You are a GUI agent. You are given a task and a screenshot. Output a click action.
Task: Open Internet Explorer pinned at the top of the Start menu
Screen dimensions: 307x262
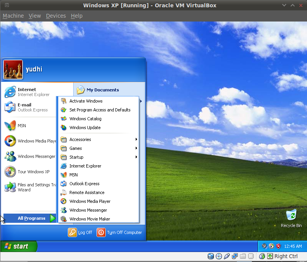pyautogui.click(x=30, y=92)
